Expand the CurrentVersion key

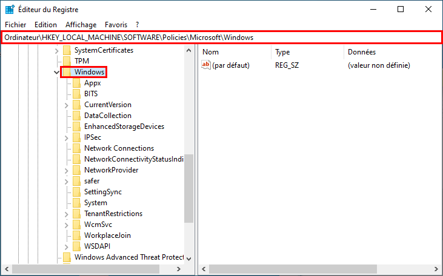[x=67, y=105]
